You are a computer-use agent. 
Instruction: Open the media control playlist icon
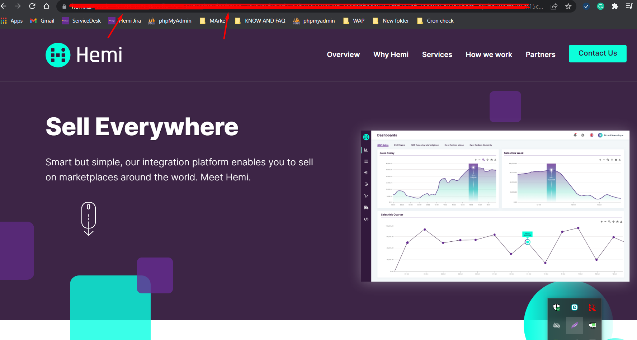click(629, 6)
